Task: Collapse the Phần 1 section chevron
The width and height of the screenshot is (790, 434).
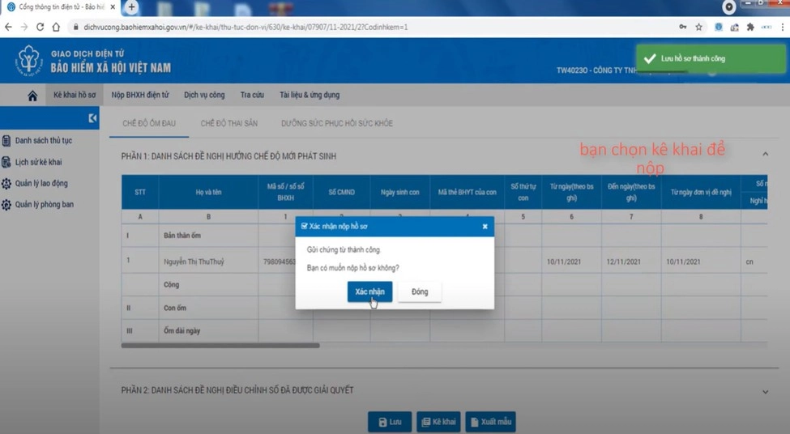Action: 765,154
